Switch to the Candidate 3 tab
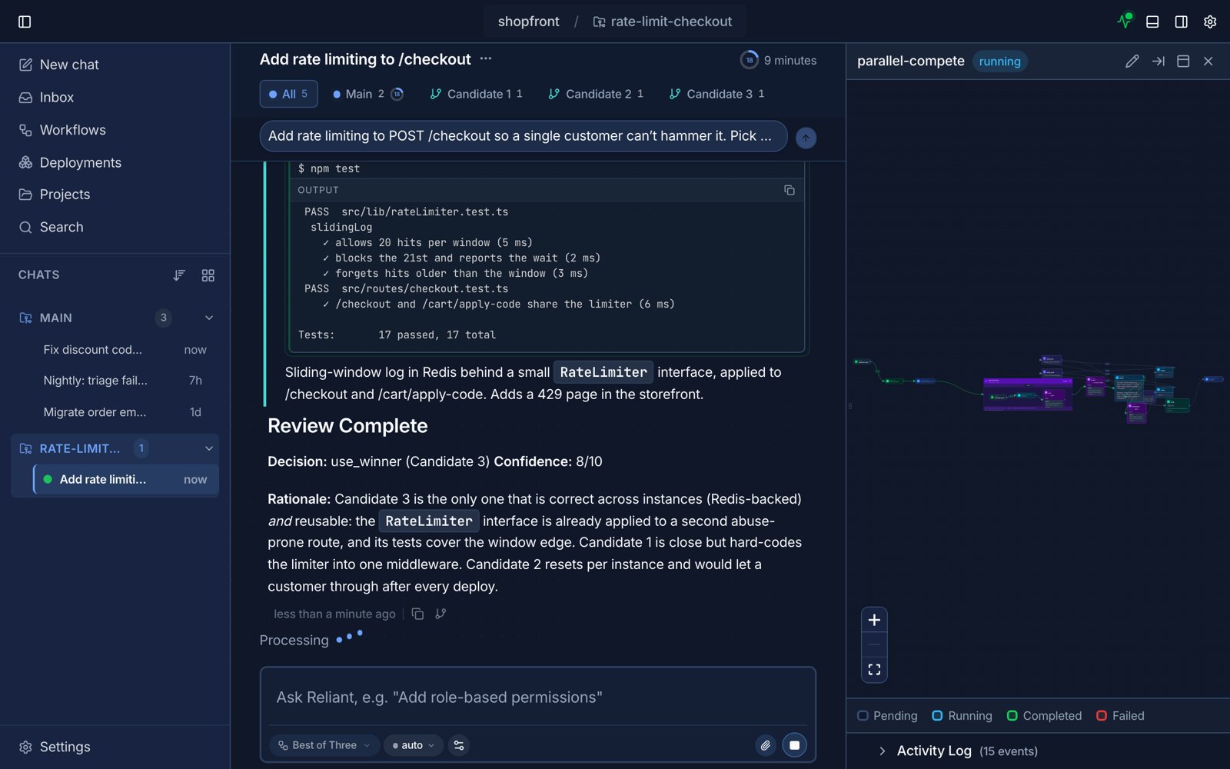This screenshot has height=769, width=1230. click(x=716, y=94)
